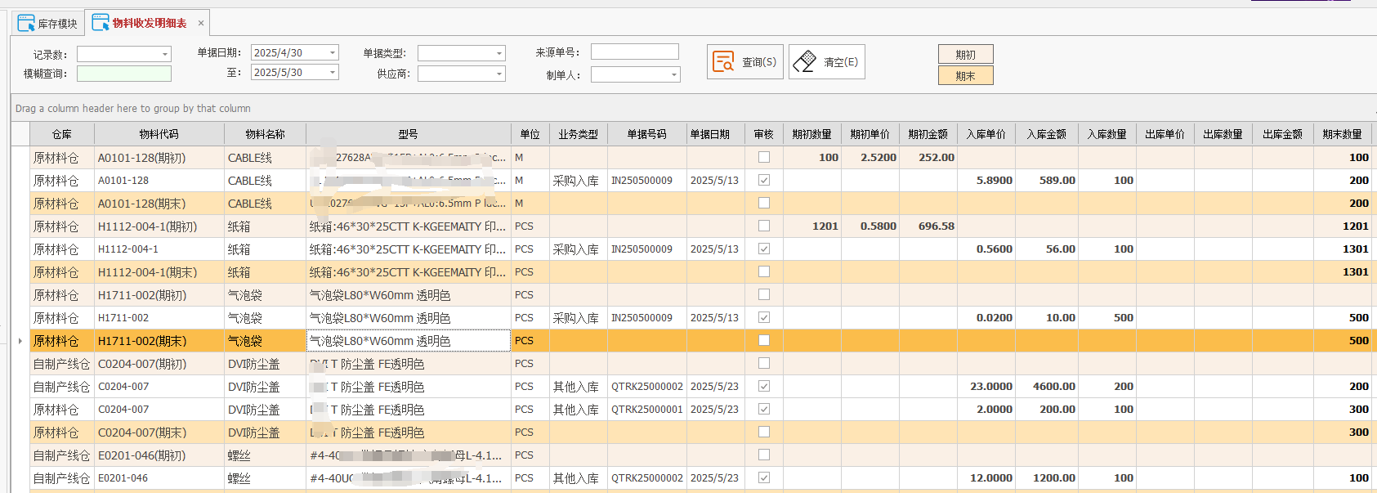The height and width of the screenshot is (493, 1377).
Task: Open the 记录数 dropdown
Action: tap(165, 54)
